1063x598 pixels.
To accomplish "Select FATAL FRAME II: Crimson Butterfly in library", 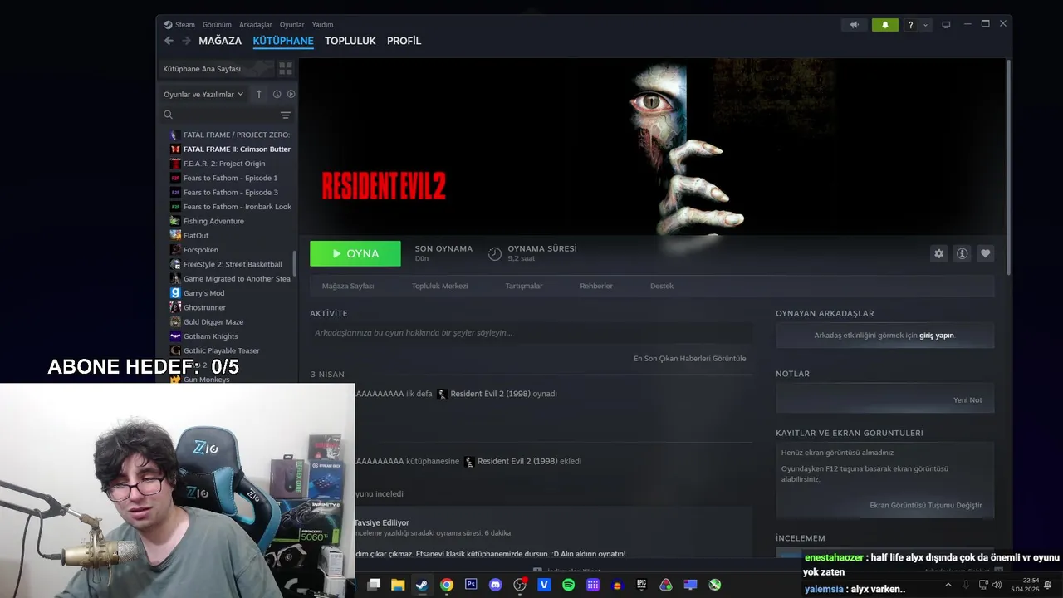I will coord(231,149).
